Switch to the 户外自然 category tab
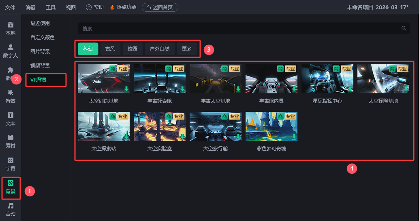This screenshot has height=221, width=419. click(x=160, y=49)
